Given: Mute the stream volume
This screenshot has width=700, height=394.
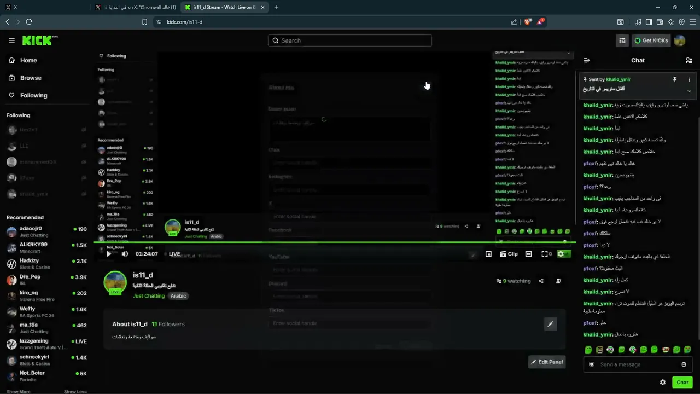Looking at the screenshot, I should [x=125, y=254].
